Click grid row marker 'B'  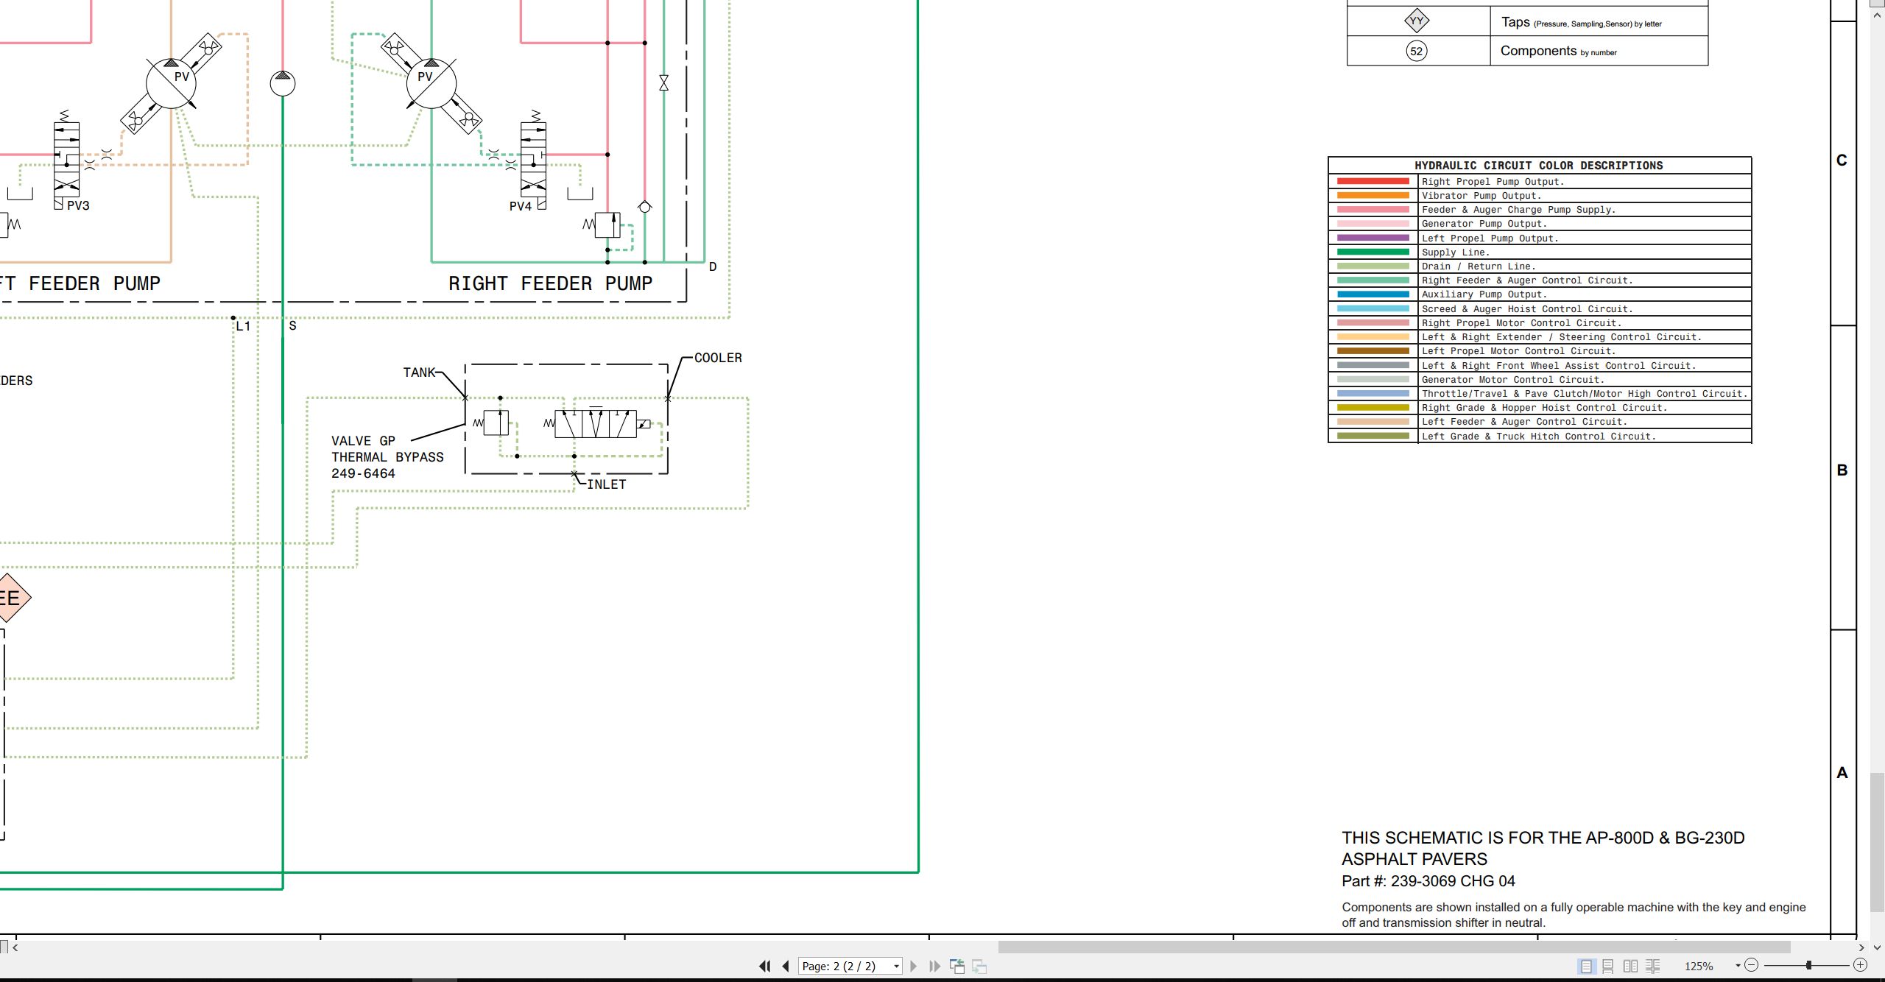[x=1842, y=470]
